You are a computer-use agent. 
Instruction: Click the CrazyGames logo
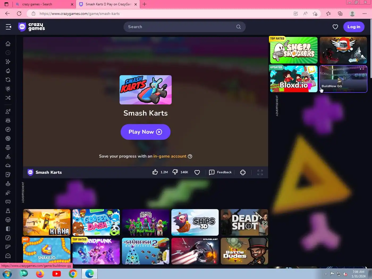(x=32, y=27)
